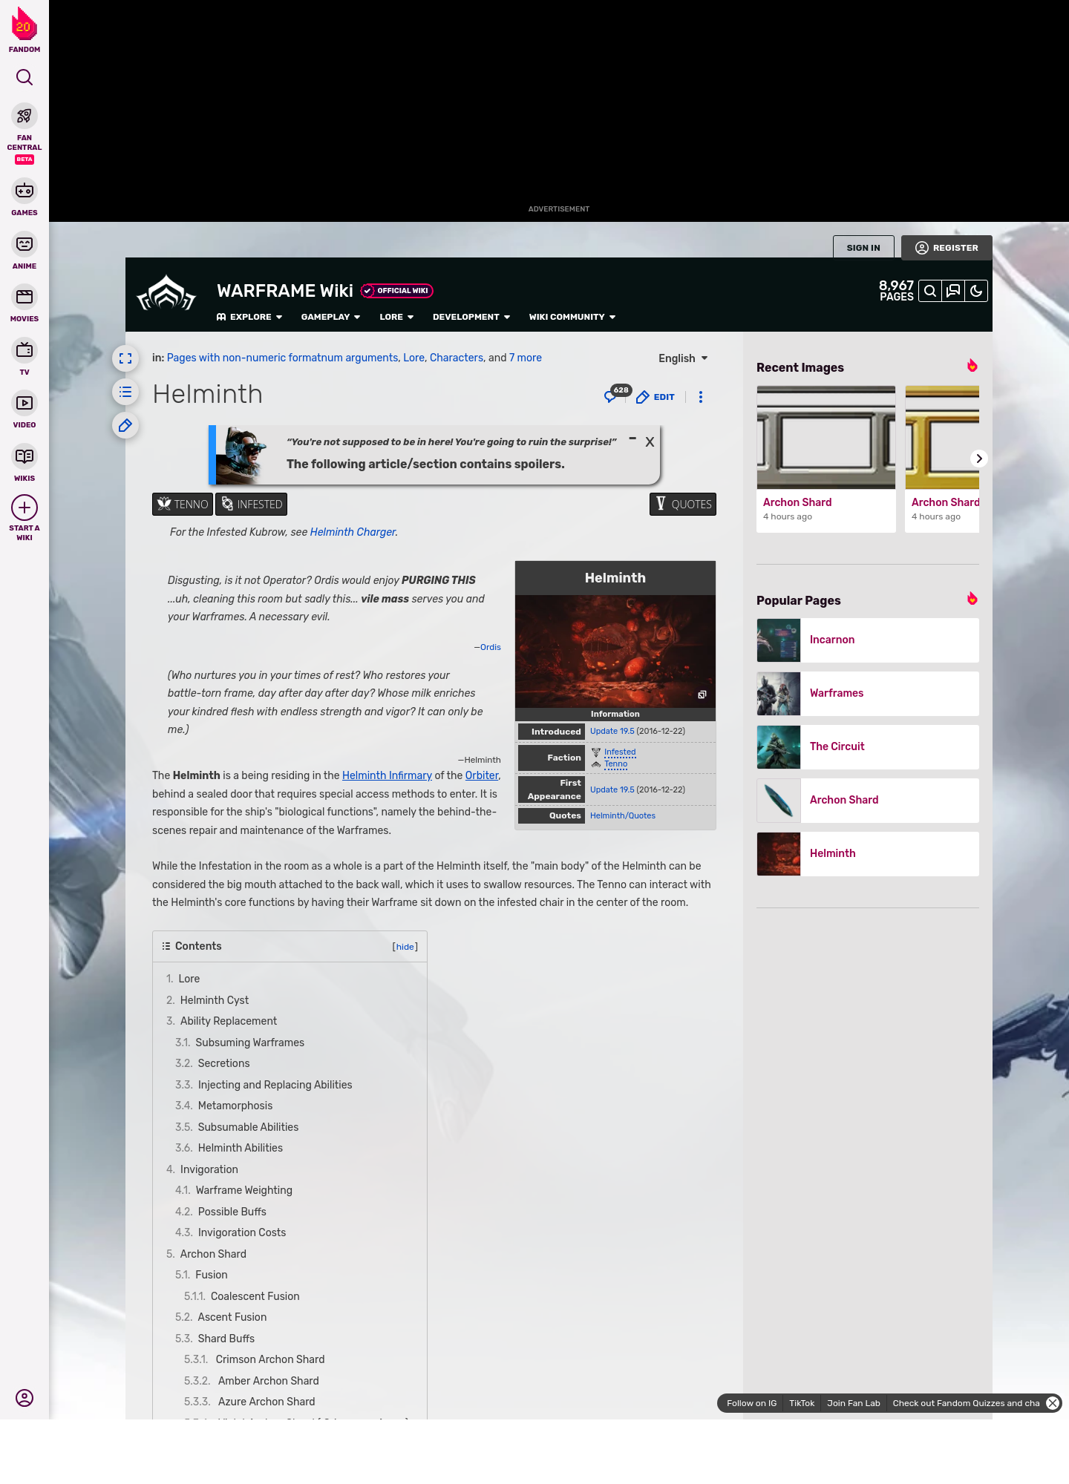1069x1484 pixels.
Task: Follow the Orbiter link
Action: 482,775
